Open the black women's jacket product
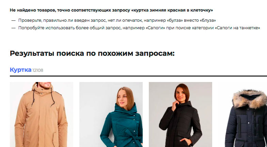 (x=180, y=114)
